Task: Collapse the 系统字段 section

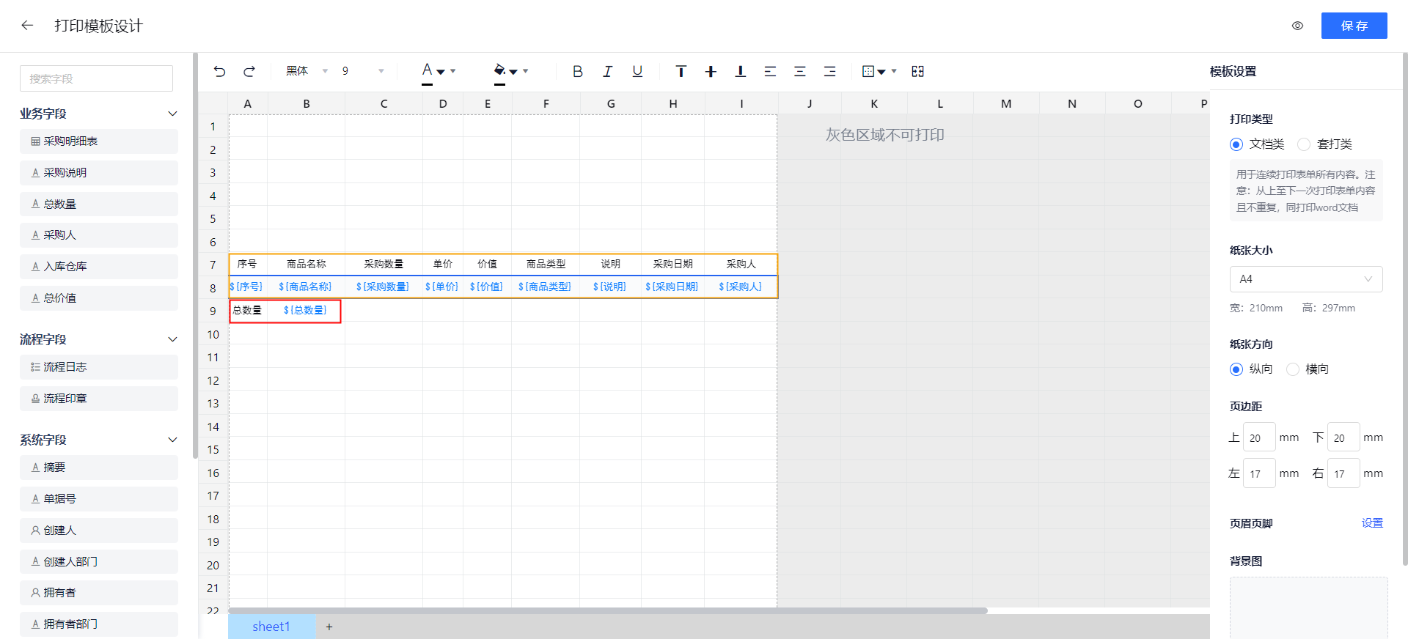Action: [172, 440]
